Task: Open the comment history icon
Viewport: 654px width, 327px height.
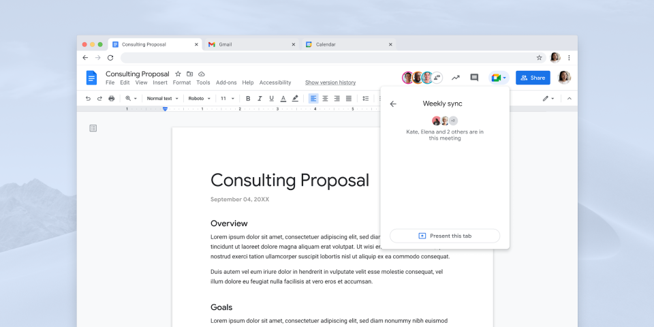Action: coord(474,78)
